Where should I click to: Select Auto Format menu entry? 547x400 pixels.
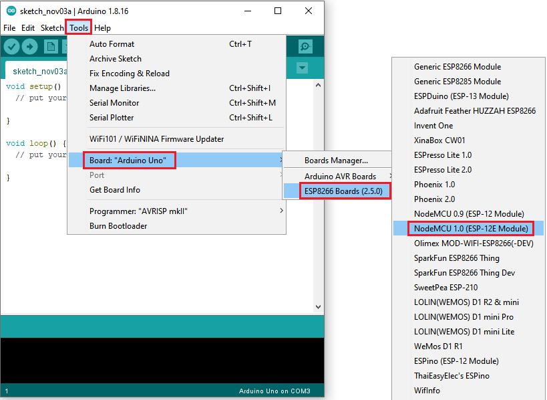[x=177, y=44]
